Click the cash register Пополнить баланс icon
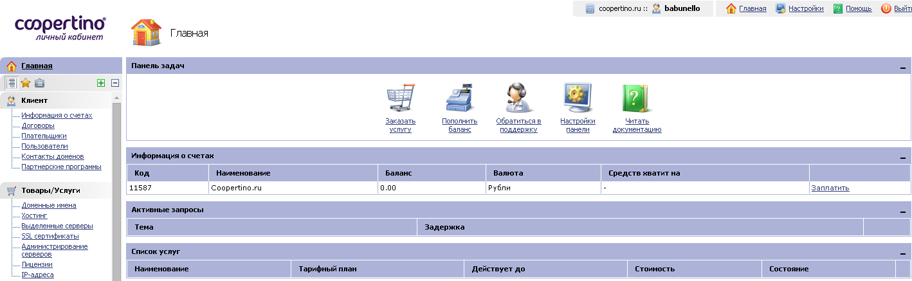This screenshot has height=281, width=912. [x=459, y=98]
